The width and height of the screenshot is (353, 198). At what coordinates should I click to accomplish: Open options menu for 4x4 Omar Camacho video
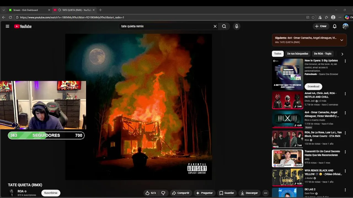345,113
